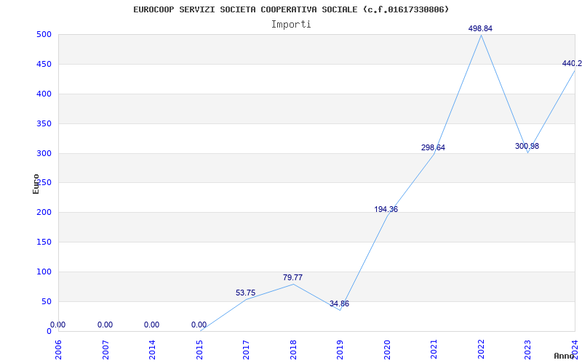This screenshot has width=582, height=363.
Task: Click the 2017 x-axis year label
Action: (246, 350)
